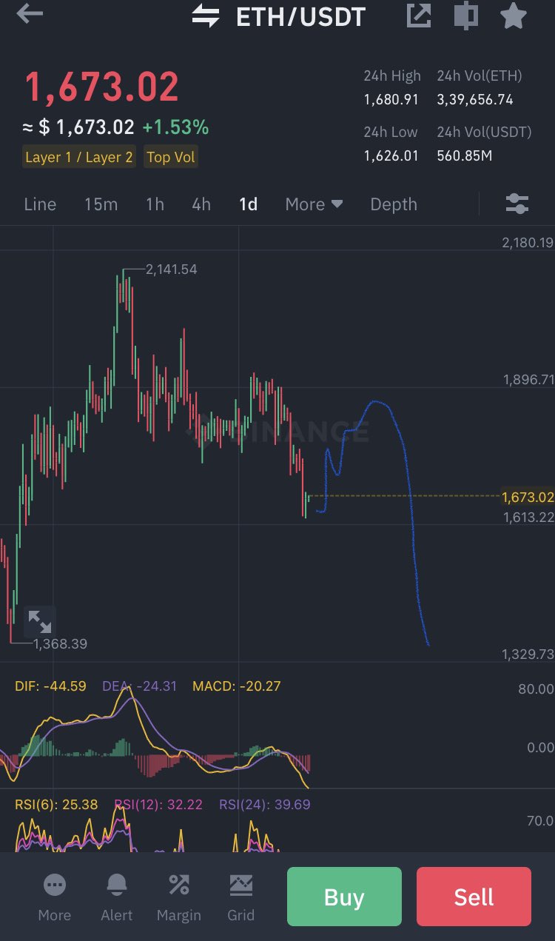Image resolution: width=555 pixels, height=941 pixels.
Task: Select the 1d interval tab
Action: [x=249, y=204]
